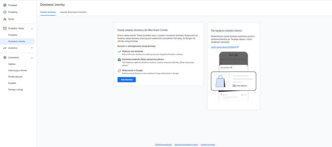Click the Ustawienia gear icon
Screen dimensions: 332x147
pyautogui.click(x=5, y=58)
